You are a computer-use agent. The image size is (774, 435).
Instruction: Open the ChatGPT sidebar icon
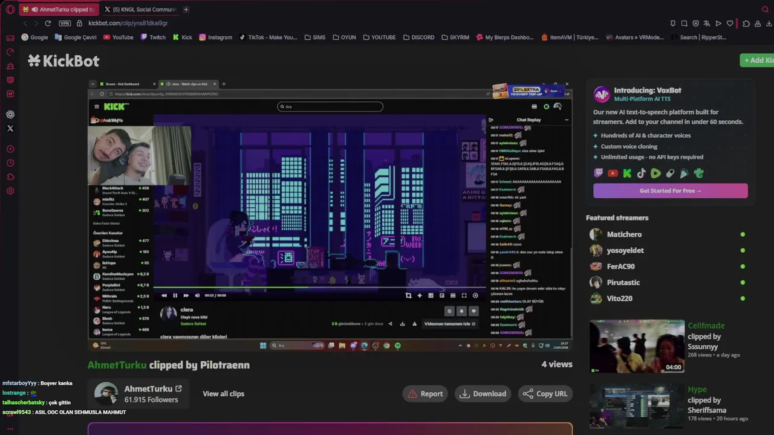tap(10, 114)
